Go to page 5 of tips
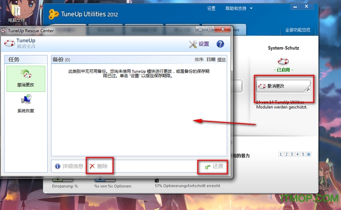The width and height of the screenshot is (341, 210). pyautogui.click(x=303, y=154)
